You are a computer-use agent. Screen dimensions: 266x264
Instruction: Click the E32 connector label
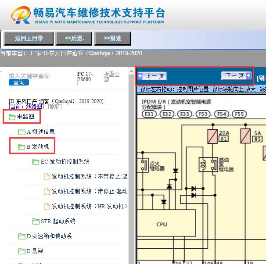click(x=167, y=114)
